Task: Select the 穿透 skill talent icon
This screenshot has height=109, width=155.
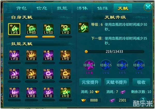Action: point(48,93)
